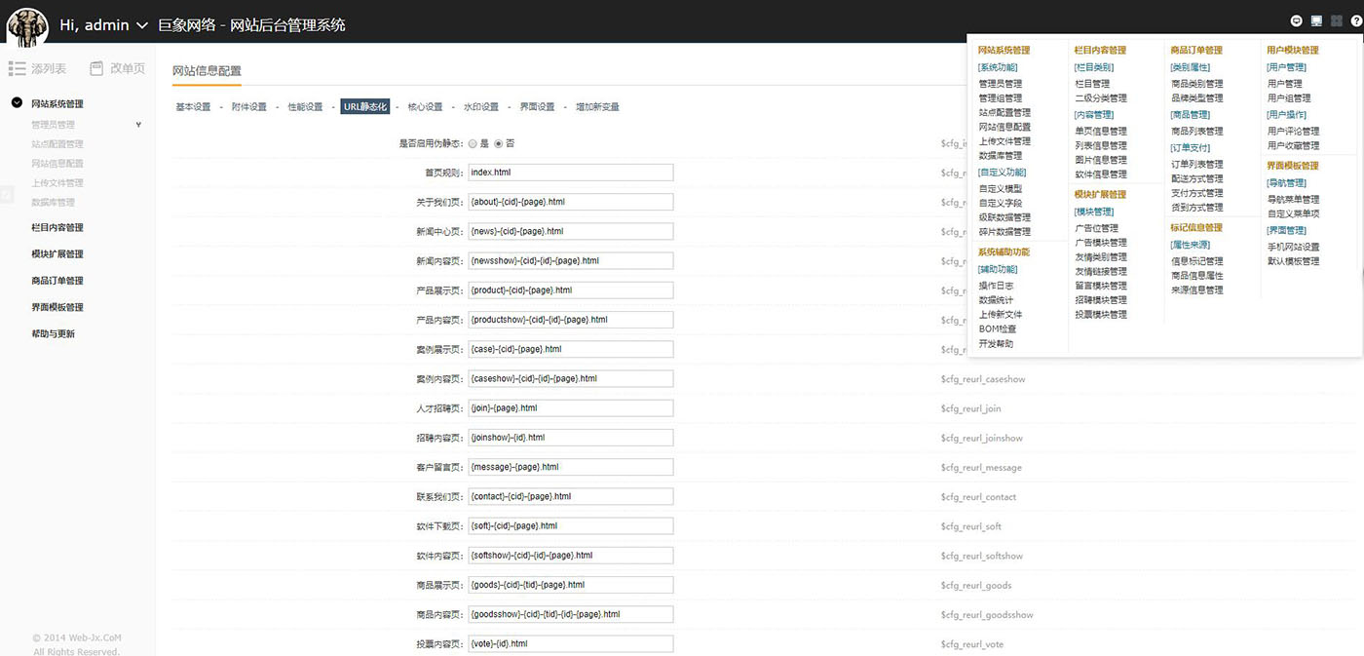
Task: Open 商品类别管理 in quick menu popup
Action: (x=1197, y=84)
